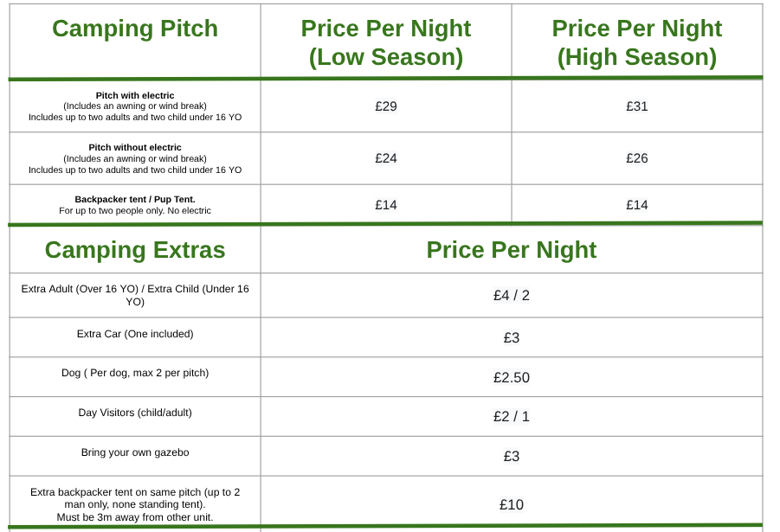Click the Extra Adult / Extra Child label
Image resolution: width=780 pixels, height=532 pixels.
tap(135, 295)
